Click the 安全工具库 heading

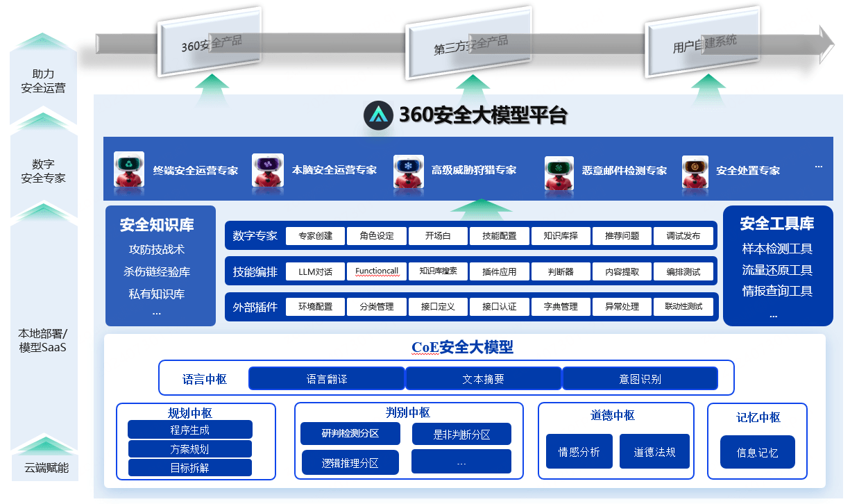tap(777, 224)
